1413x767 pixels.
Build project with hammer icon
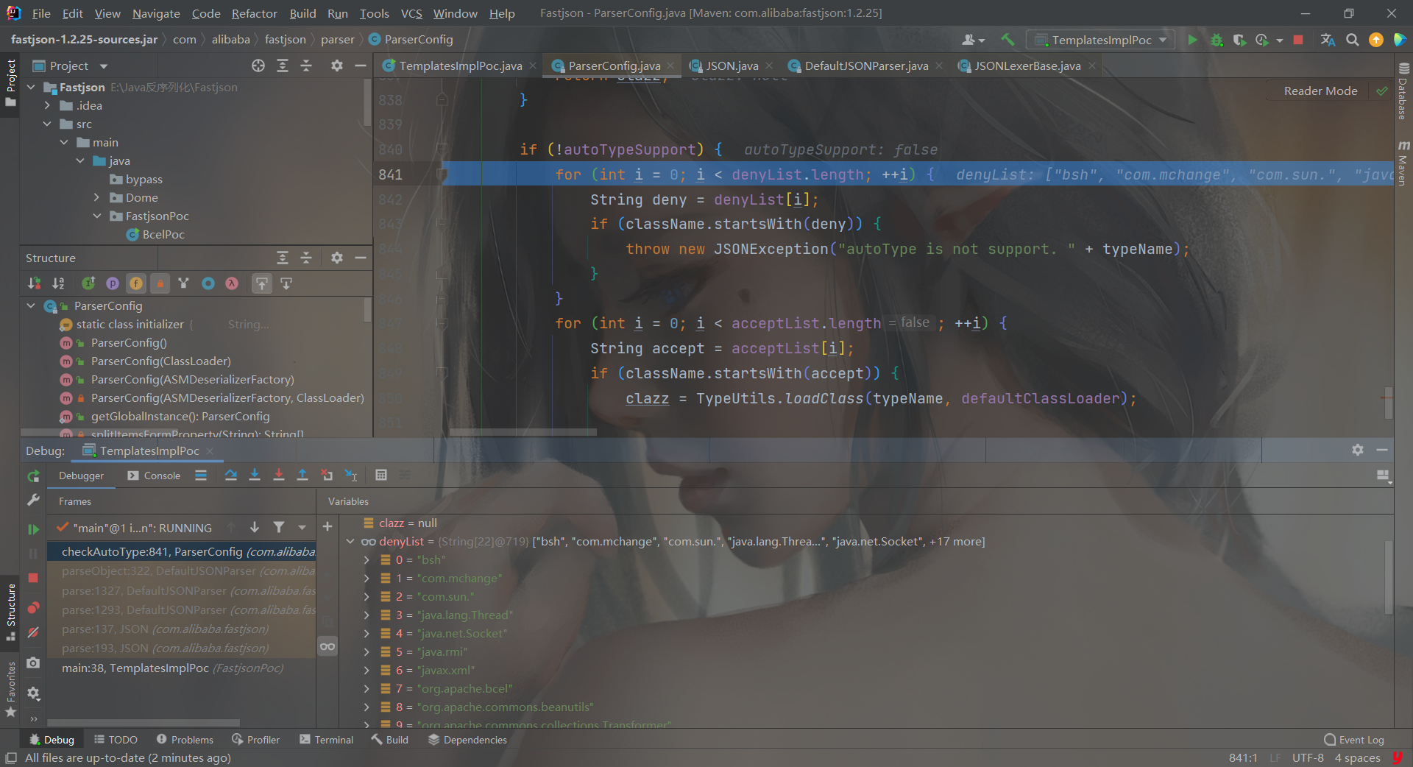click(1007, 40)
